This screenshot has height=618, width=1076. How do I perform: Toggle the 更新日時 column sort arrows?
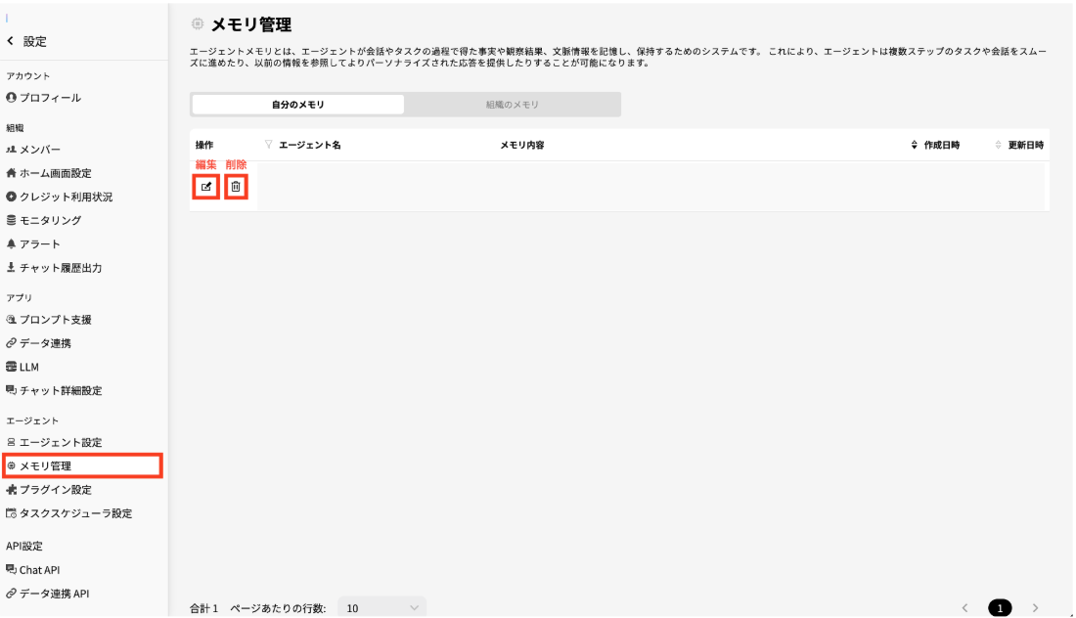[x=997, y=144]
